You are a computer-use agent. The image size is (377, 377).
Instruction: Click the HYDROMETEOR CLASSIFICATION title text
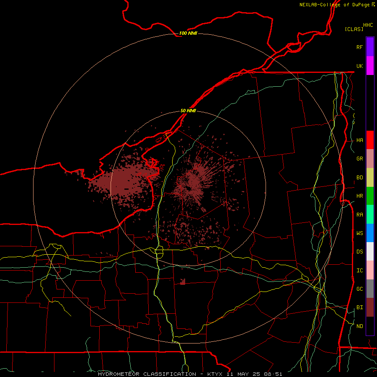[147, 374]
